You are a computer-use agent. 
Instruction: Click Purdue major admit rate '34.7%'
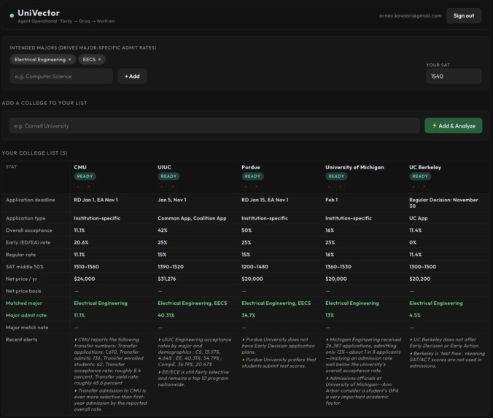point(249,315)
